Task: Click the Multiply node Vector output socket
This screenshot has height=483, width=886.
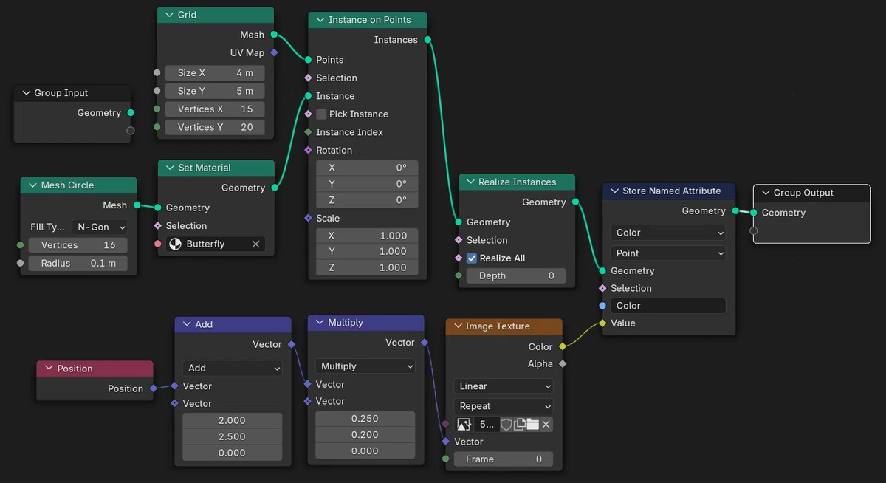Action: pos(425,343)
